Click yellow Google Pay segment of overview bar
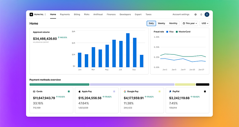The height and width of the screenshot is (127, 239). click(x=185, y=84)
